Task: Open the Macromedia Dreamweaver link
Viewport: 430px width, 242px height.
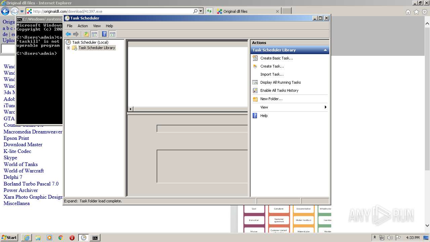Action: click(x=33, y=132)
